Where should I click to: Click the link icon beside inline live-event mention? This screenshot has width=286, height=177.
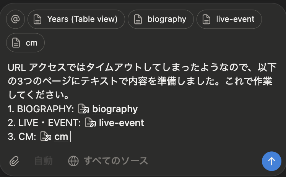click(x=90, y=123)
